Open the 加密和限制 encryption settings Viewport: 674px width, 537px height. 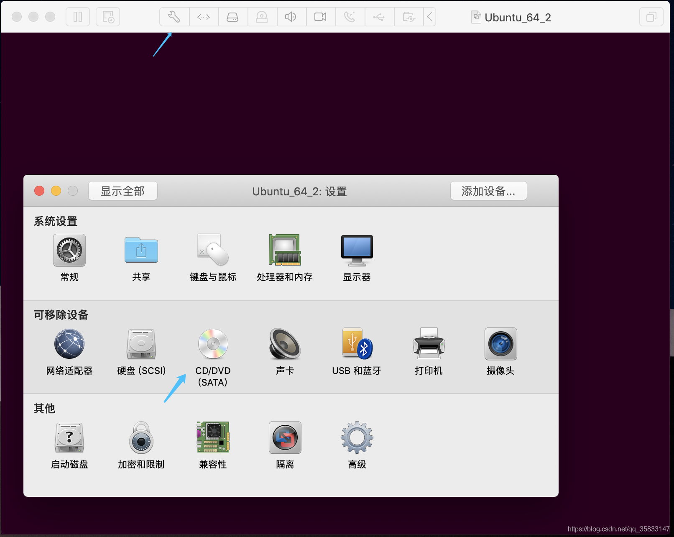141,438
